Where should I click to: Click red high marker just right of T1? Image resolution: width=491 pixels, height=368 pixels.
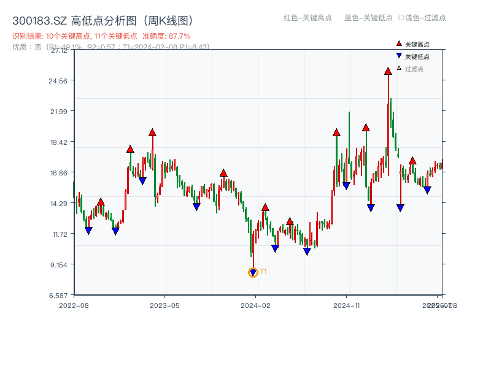[265, 207]
